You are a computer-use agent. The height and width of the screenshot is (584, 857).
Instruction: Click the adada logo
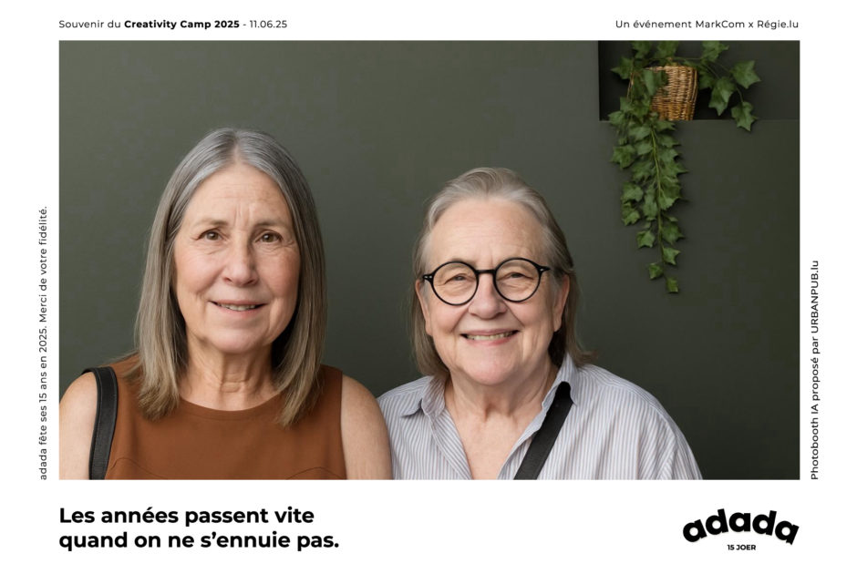tap(740, 526)
